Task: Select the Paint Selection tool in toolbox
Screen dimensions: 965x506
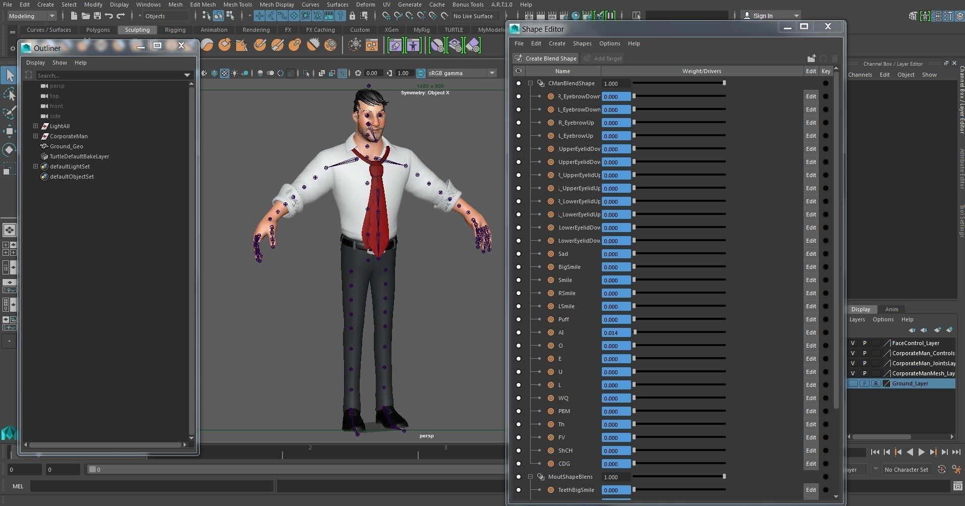Action: (9, 113)
